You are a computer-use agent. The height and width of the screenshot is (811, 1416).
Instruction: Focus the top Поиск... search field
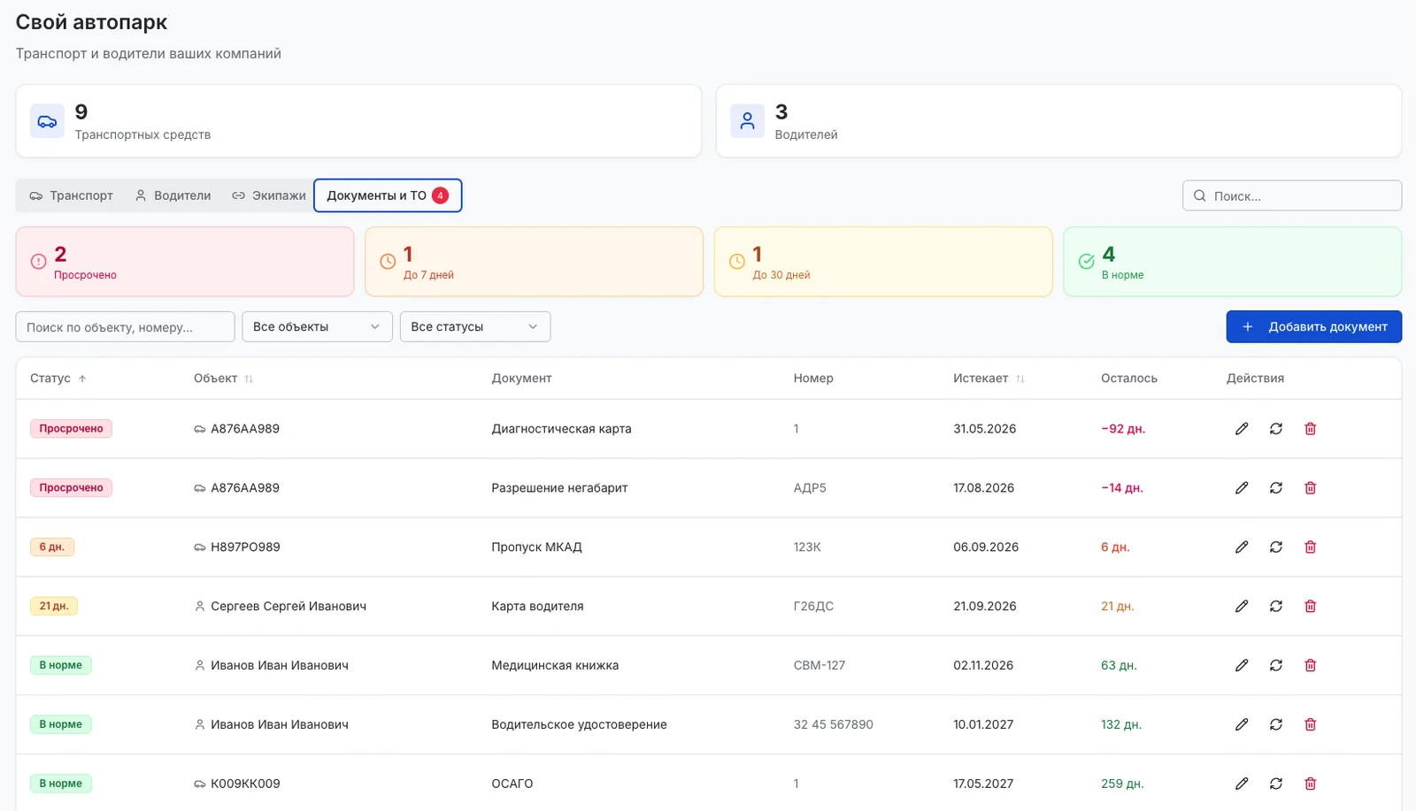tap(1292, 195)
